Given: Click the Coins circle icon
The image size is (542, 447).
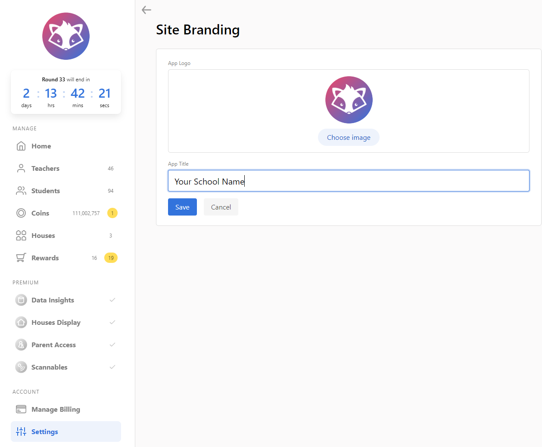Looking at the screenshot, I should tap(21, 213).
